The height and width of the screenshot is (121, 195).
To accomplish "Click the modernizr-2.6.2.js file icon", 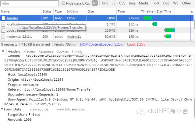I will coord(3,37).
